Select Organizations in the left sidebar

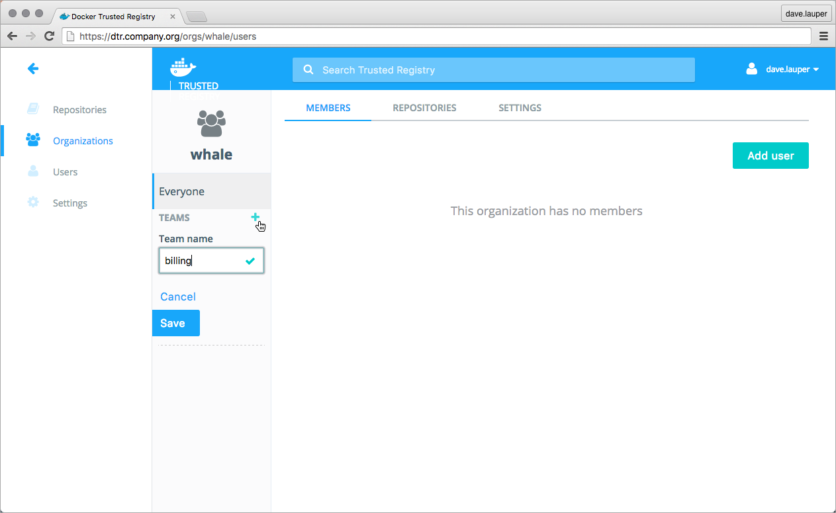[83, 141]
